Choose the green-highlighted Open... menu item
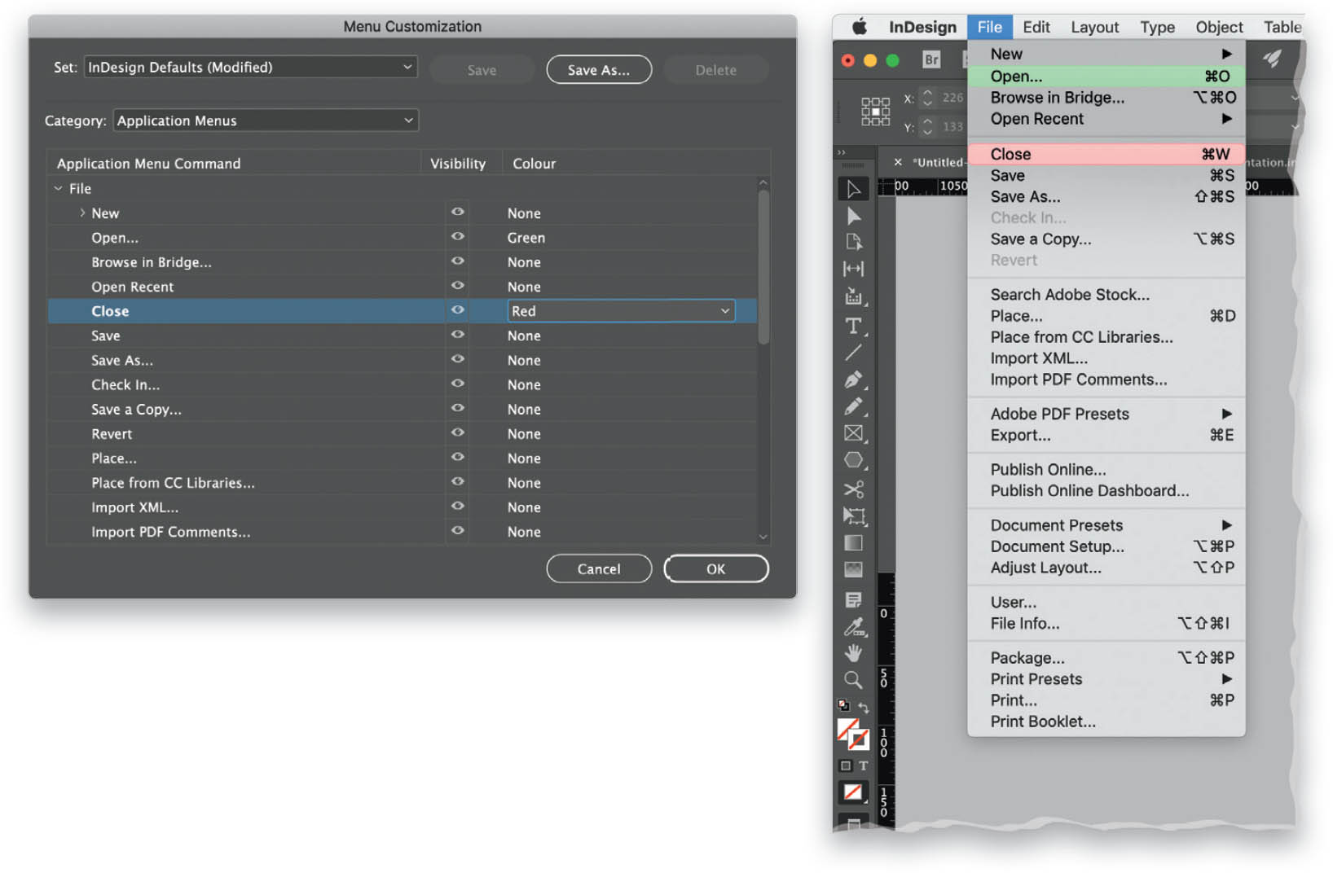 point(1106,76)
